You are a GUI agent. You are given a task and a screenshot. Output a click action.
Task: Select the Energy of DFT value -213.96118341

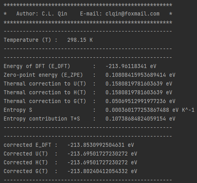126,66
